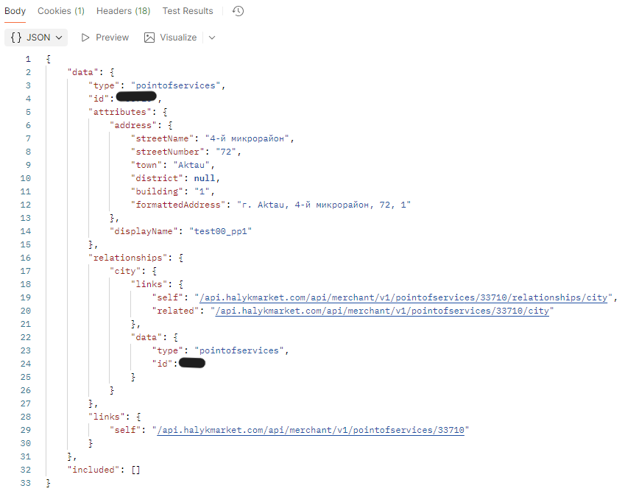Expand the chevron next to Visualize
The image size is (625, 494).
212,38
